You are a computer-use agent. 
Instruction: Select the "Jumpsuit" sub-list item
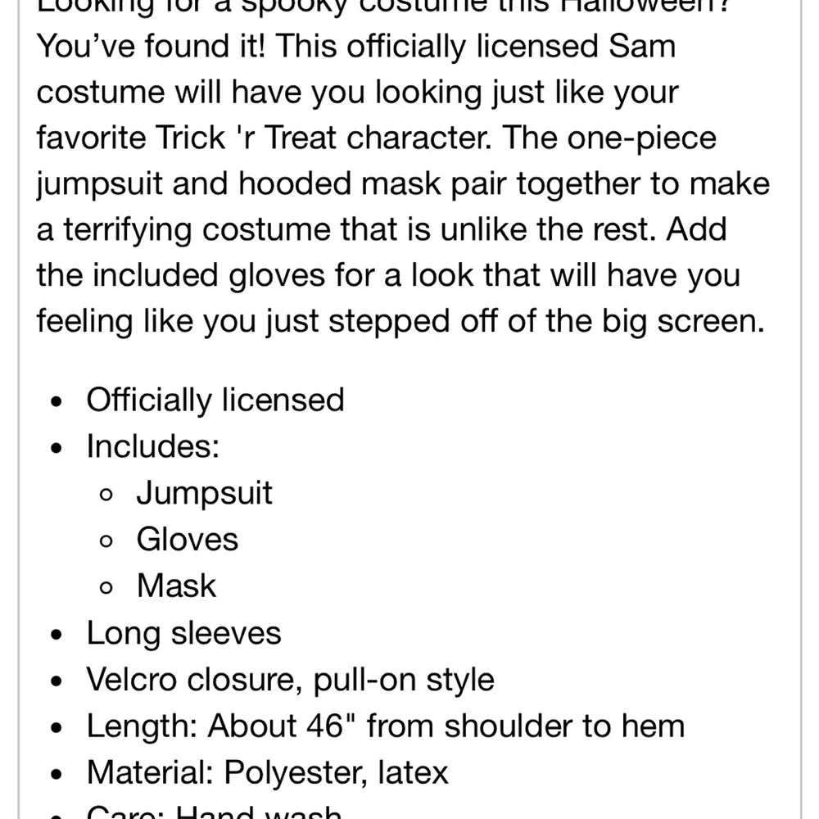click(x=204, y=493)
